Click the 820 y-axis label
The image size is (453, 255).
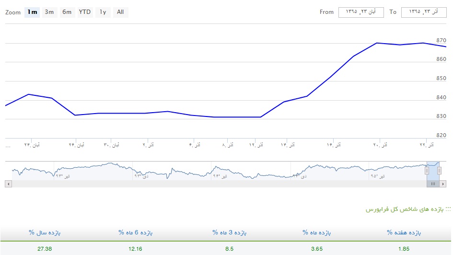click(x=441, y=135)
